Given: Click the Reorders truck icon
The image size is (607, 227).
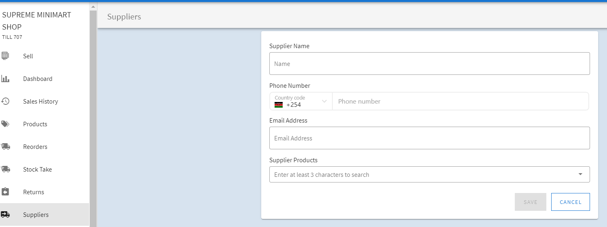Looking at the screenshot, I should [x=5, y=146].
